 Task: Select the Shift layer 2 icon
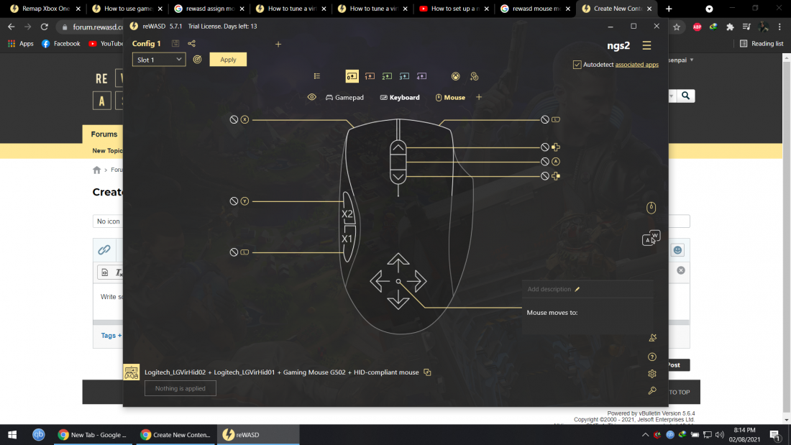click(x=387, y=76)
